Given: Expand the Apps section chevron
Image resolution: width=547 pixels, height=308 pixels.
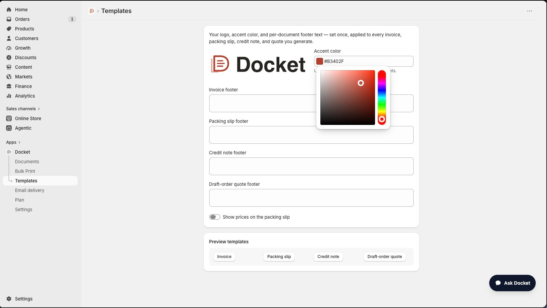Looking at the screenshot, I should (x=19, y=142).
